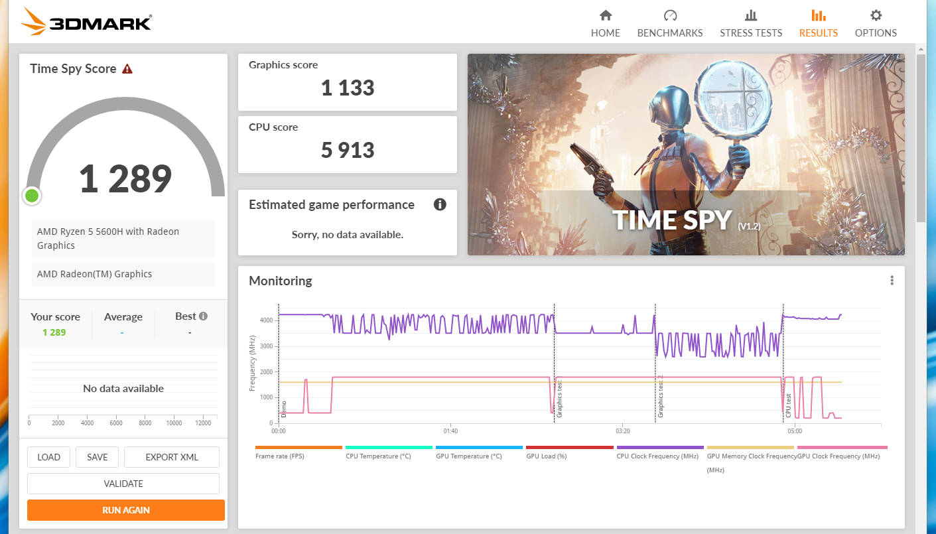Viewport: 936px width, 534px height.
Task: Click the 'Sorry, no data available.' message
Action: pyautogui.click(x=348, y=234)
